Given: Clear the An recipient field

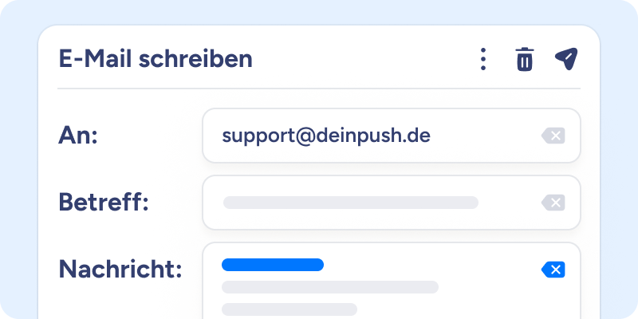Looking at the screenshot, I should pos(553,136).
